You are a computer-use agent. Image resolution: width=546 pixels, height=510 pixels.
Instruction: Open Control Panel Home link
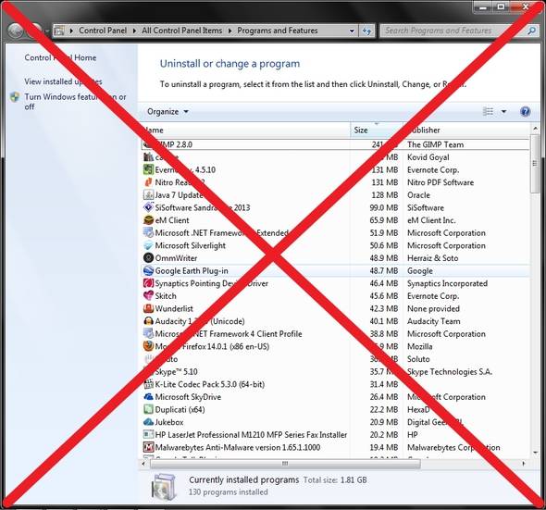pyautogui.click(x=60, y=57)
